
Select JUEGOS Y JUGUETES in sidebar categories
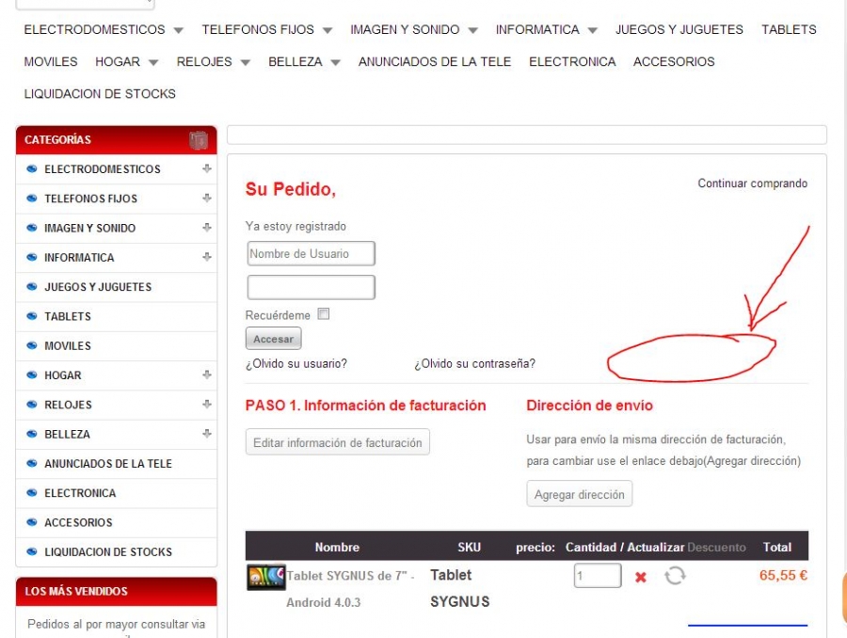pyautogui.click(x=98, y=287)
